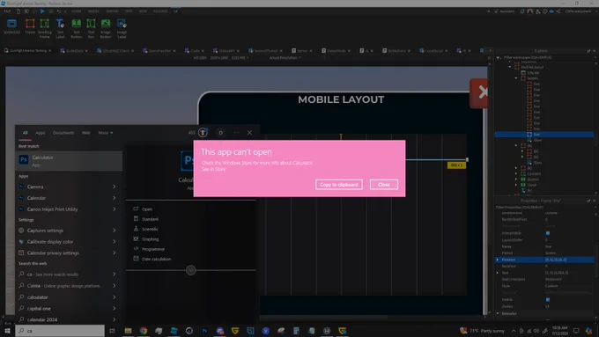This screenshot has height=337, width=599.
Task: Click the red X close button on Mobile Layout
Action: click(x=479, y=93)
